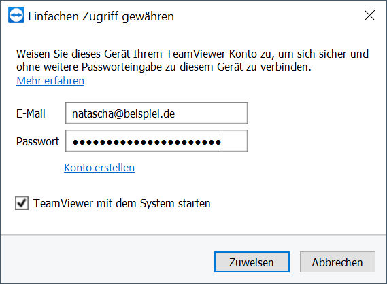
Task: Click the TeamViewer logo in title bar
Action: pos(16,15)
